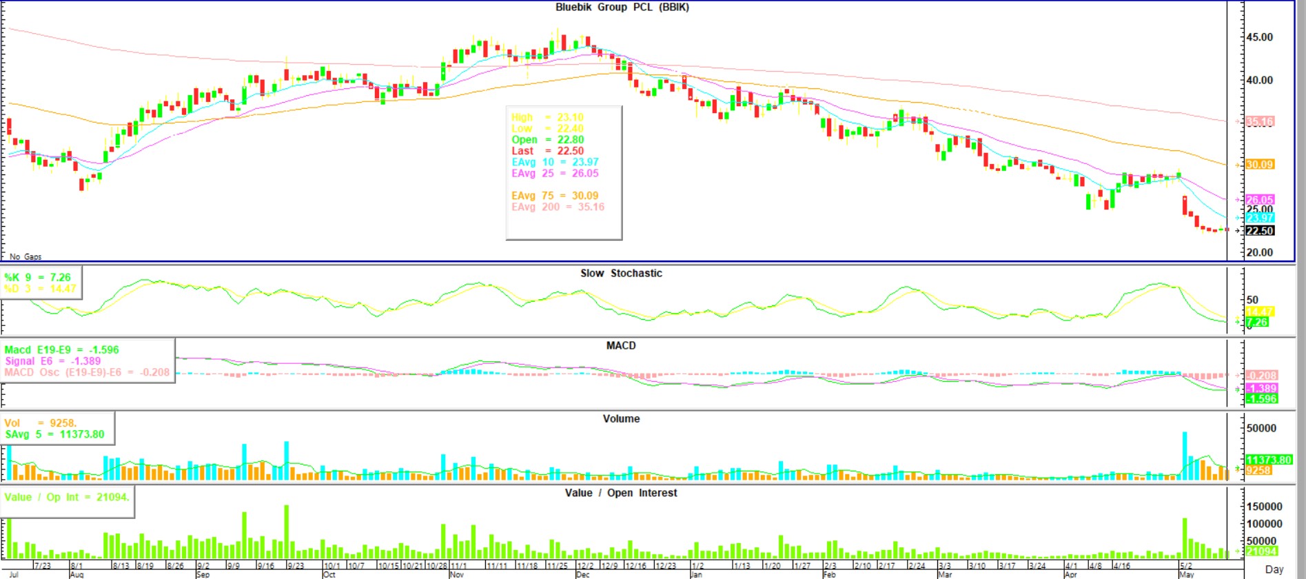Click the 45.00 price axis label
This screenshot has height=579, width=1306.
click(x=1259, y=37)
